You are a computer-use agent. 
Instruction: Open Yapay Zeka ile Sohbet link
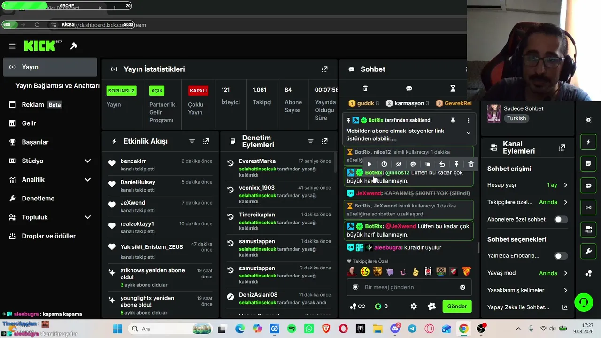pos(527,307)
